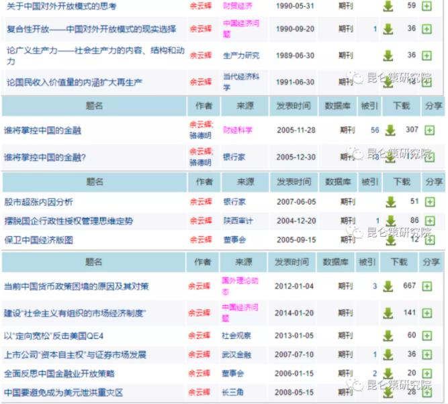View the 56 citations count link
This screenshot has height=404, width=448.
click(375, 130)
